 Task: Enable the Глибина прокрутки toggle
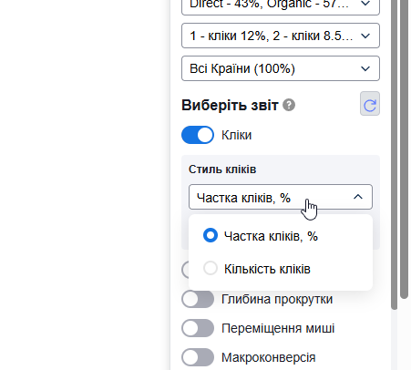click(198, 299)
